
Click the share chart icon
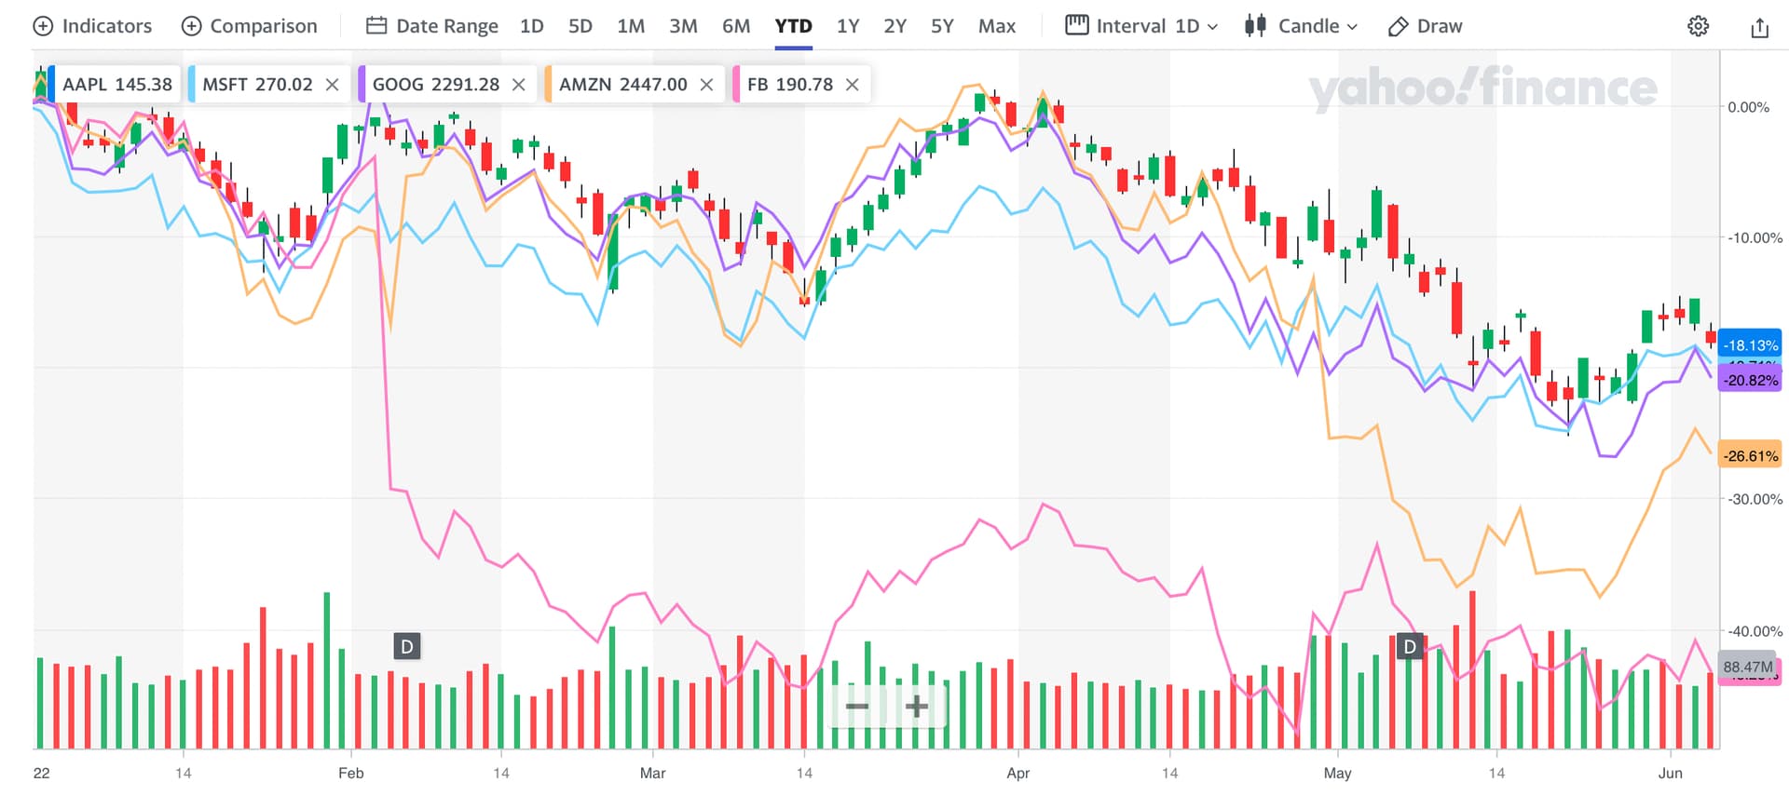pos(1759,27)
